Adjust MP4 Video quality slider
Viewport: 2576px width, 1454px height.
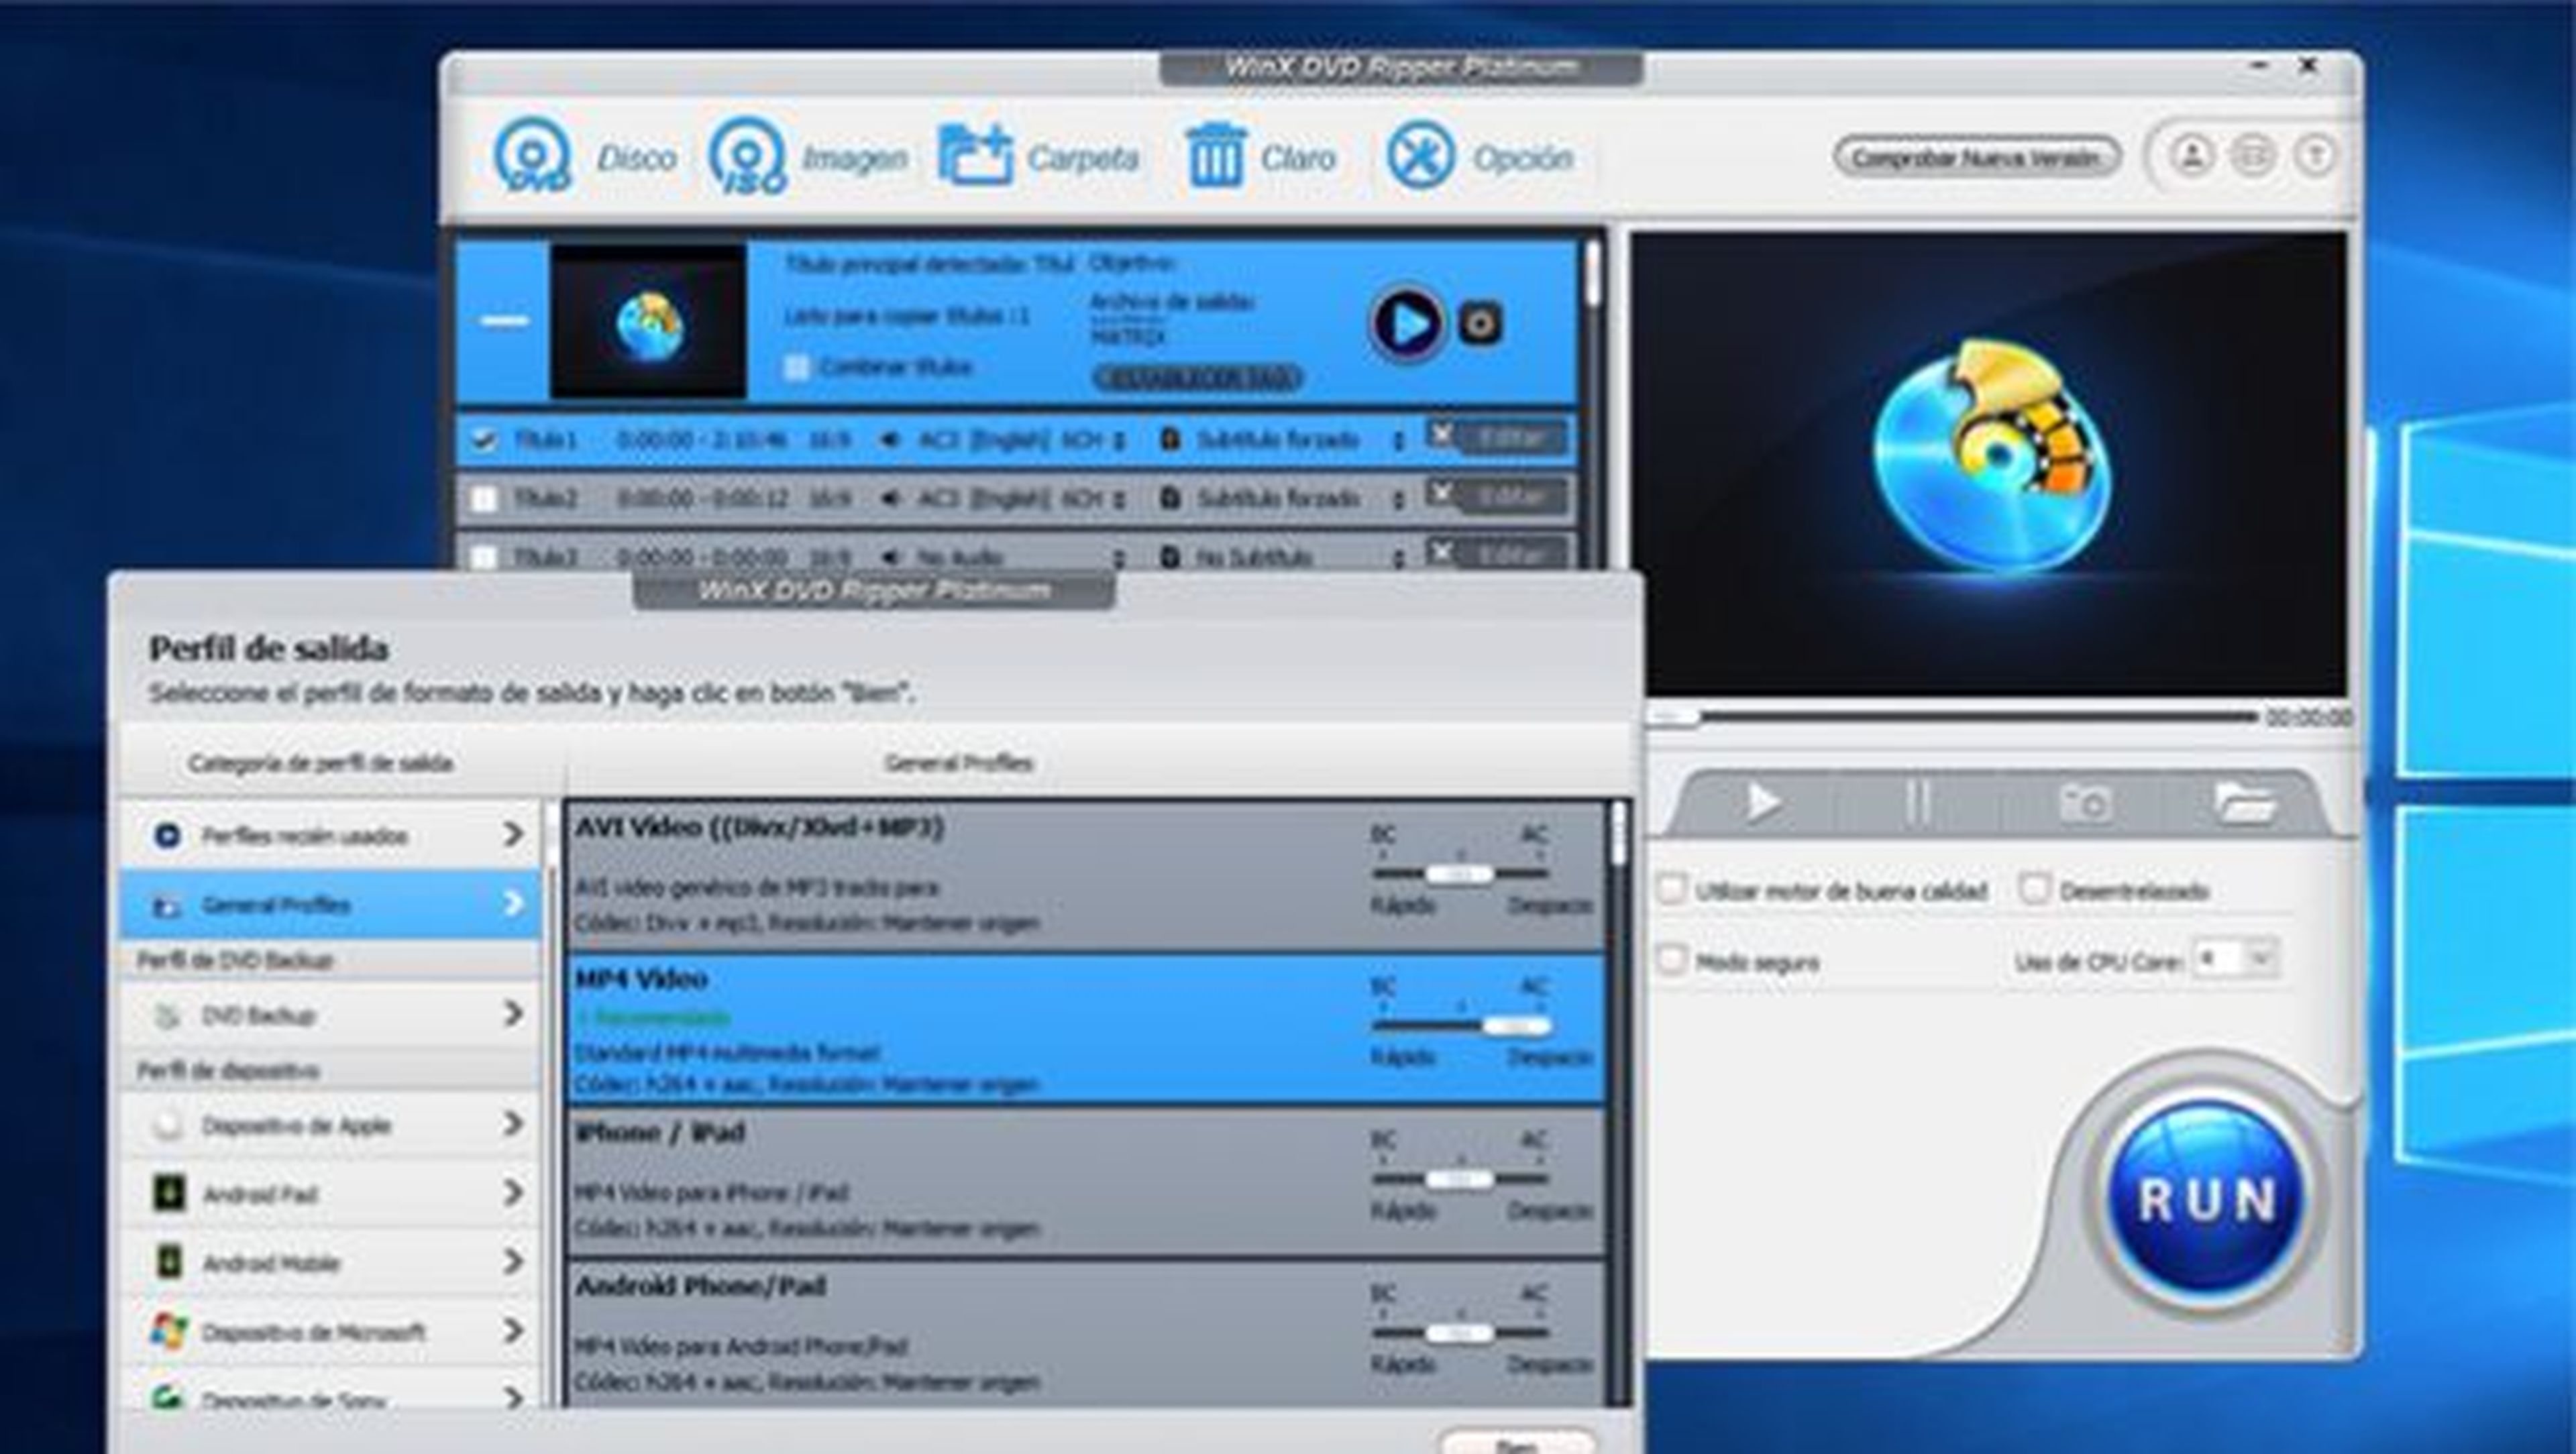pyautogui.click(x=1460, y=1026)
